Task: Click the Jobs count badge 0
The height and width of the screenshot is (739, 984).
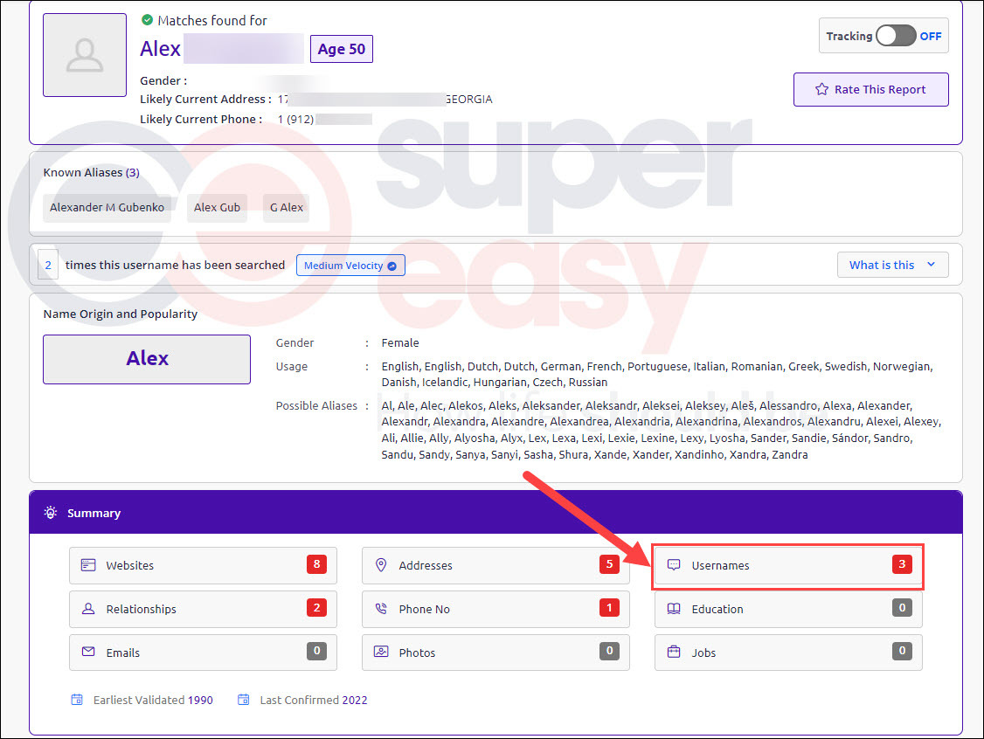Action: [903, 651]
